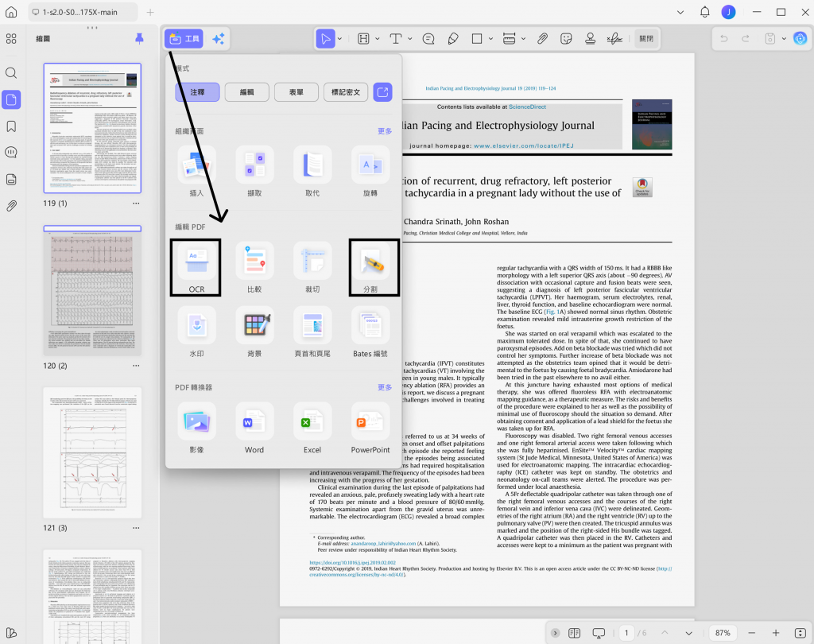
Task: Click the 關閉 close toolbar button
Action: click(645, 38)
